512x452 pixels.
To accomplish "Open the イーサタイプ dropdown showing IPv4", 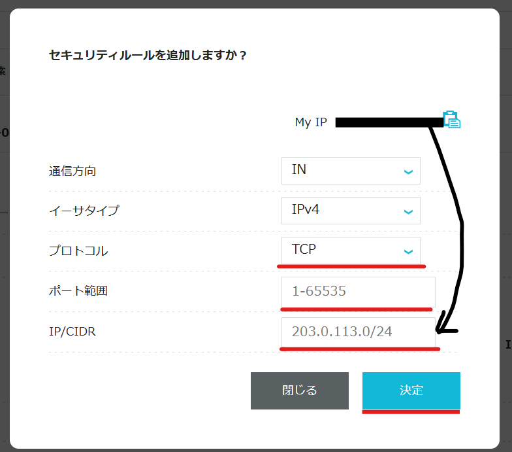I will (350, 211).
